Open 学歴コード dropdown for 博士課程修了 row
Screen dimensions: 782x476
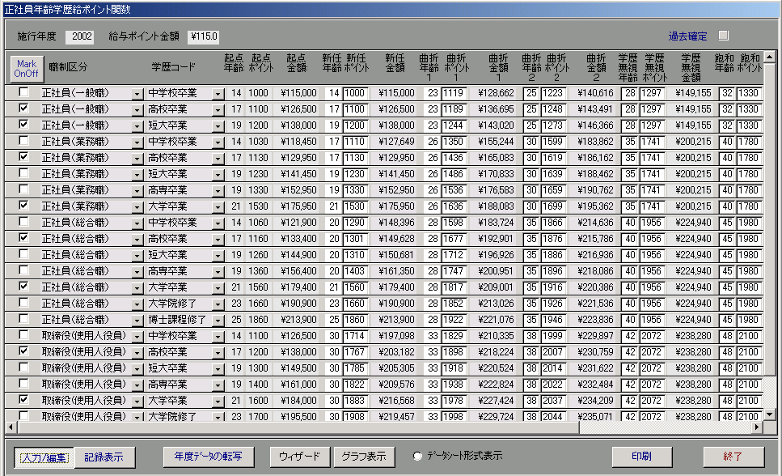218,320
